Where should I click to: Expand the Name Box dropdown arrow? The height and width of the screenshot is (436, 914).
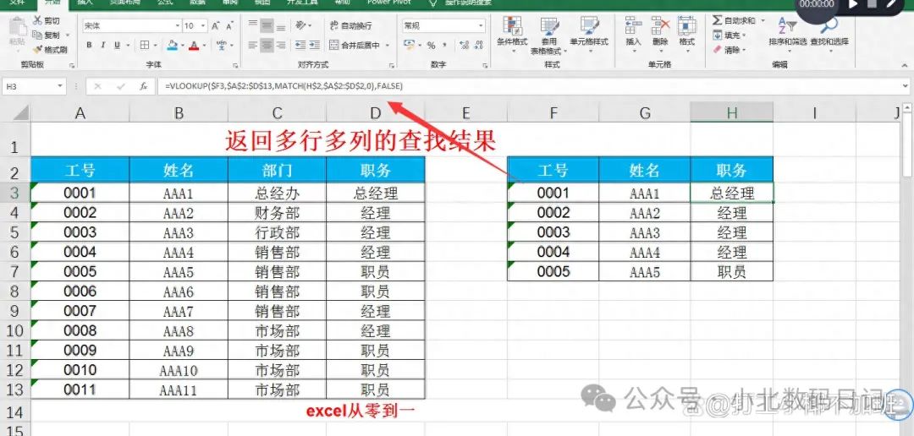coord(59,86)
